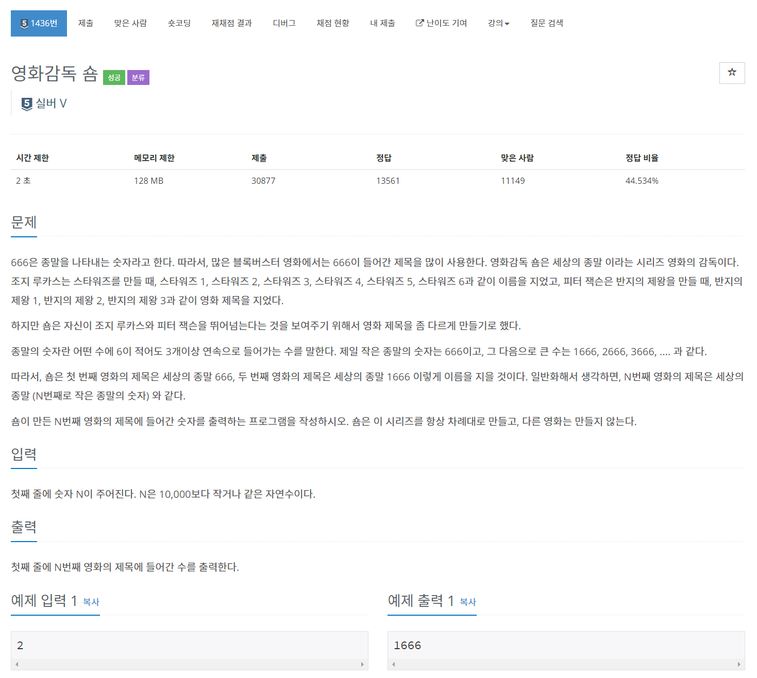Open the 디버그 tab
Image resolution: width=757 pixels, height=678 pixels.
coord(284,23)
